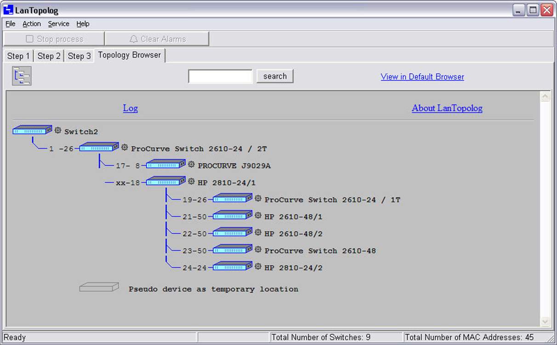Open gear settings for ProCurve Switch 2610-24 / 2T
Screen dimensions: 557x345
pyautogui.click(x=125, y=148)
